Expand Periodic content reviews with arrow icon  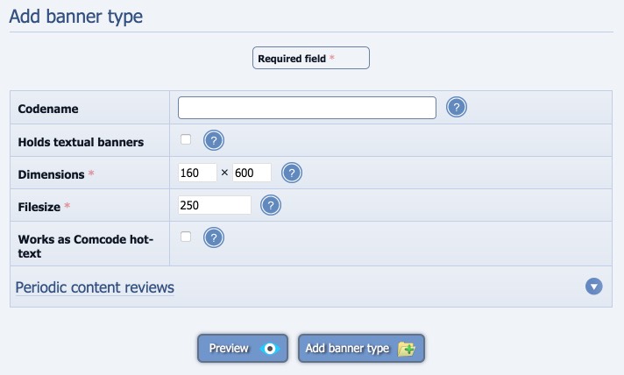pos(593,287)
